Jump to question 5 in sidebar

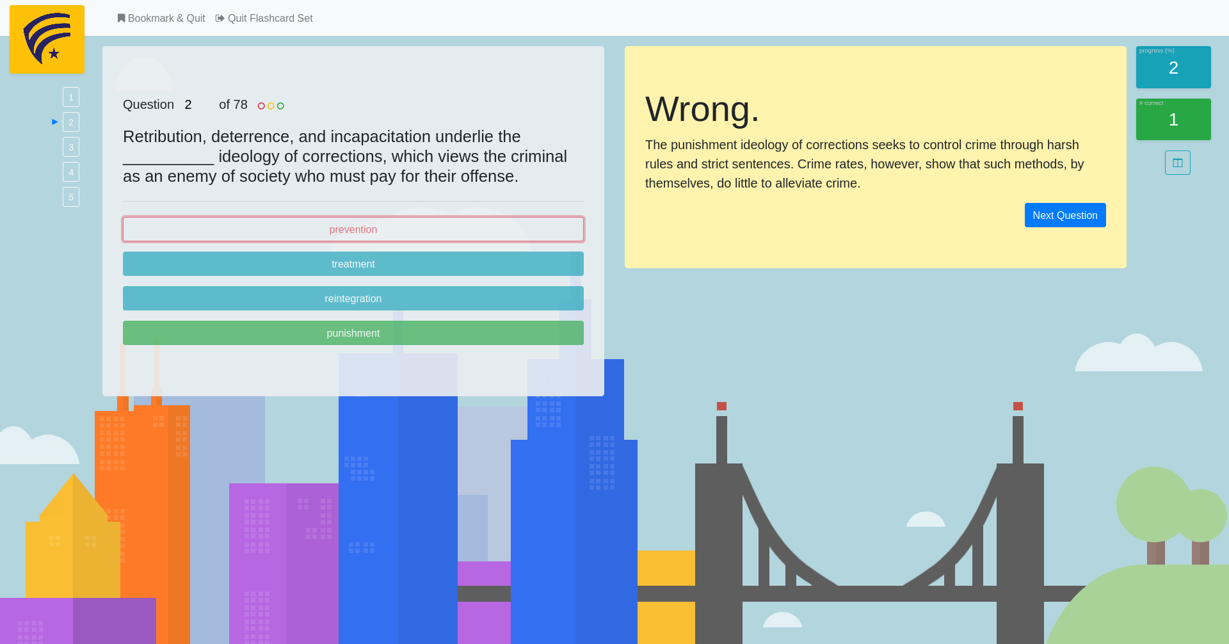[x=71, y=197]
